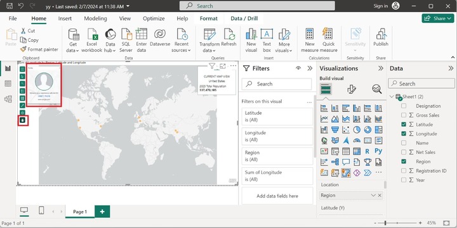Image resolution: width=457 pixels, height=228 pixels.
Task: Select the Funnel chart visualization
Action: click(335, 130)
